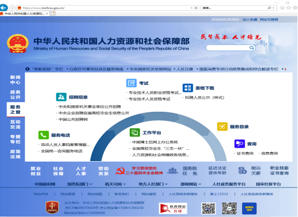Open browser search provider dropdown arrow
This screenshot has width=298, height=217.
tap(273, 8)
